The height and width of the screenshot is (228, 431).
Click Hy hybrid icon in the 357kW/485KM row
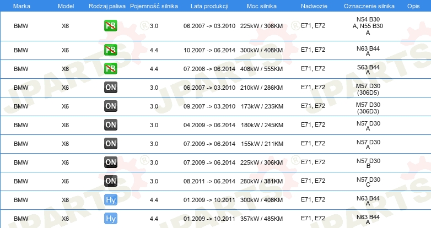pos(110,219)
